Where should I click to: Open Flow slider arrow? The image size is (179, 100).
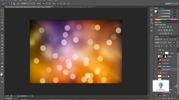61,4
